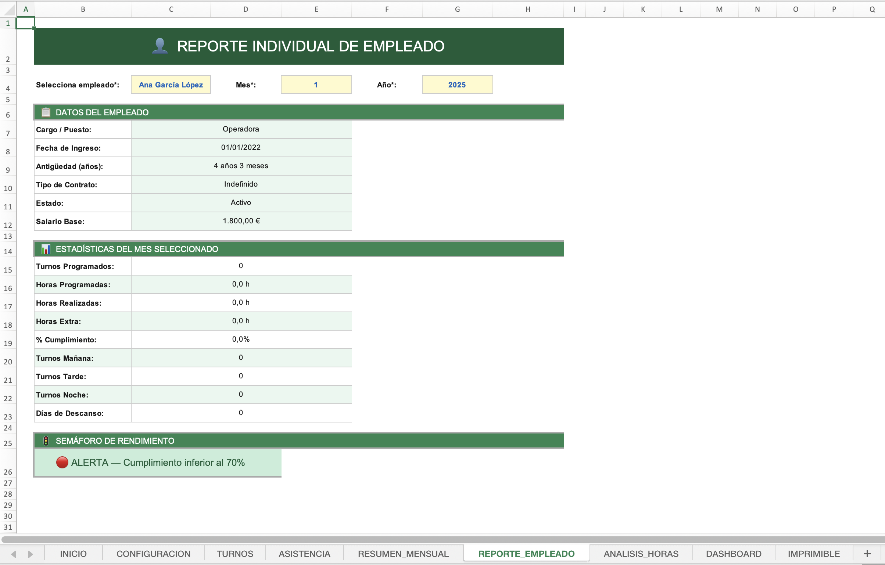Click the next sheet navigation arrow
The image size is (885, 565).
[x=30, y=554]
